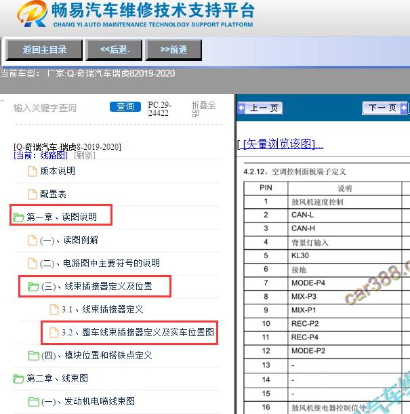Viewport: 410px width, 414px height.
Task: Select the PIN column header
Action: (266, 188)
